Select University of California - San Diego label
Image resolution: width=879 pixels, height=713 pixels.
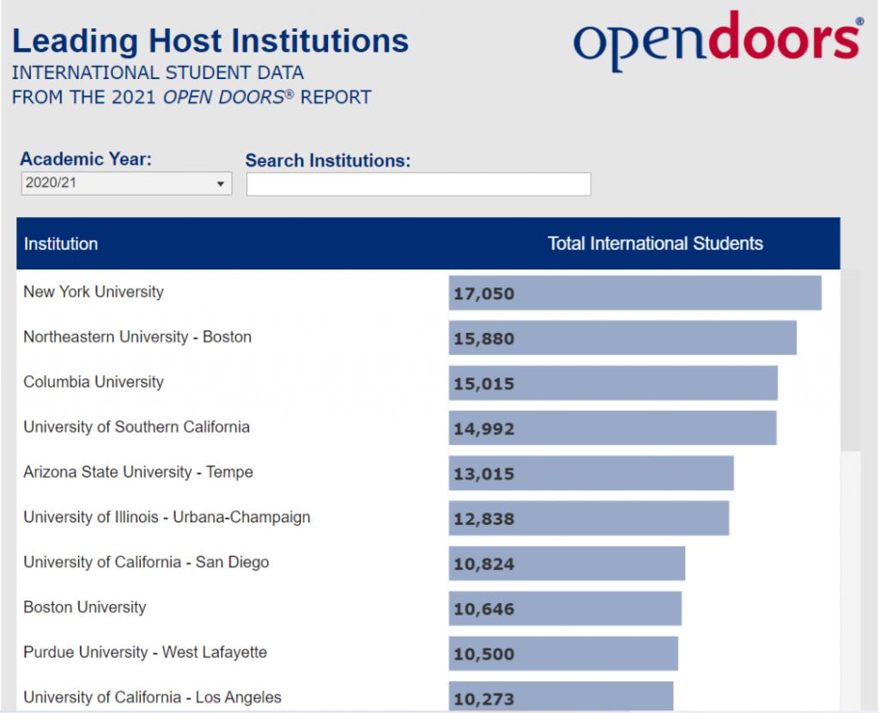pos(146,562)
